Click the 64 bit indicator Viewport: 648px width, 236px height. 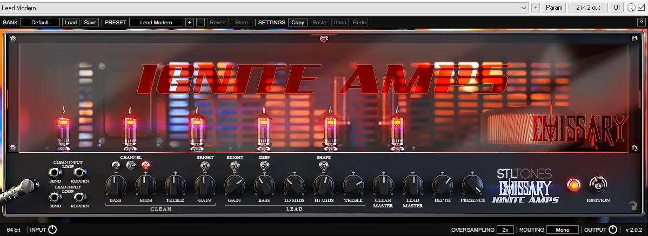pyautogui.click(x=14, y=230)
